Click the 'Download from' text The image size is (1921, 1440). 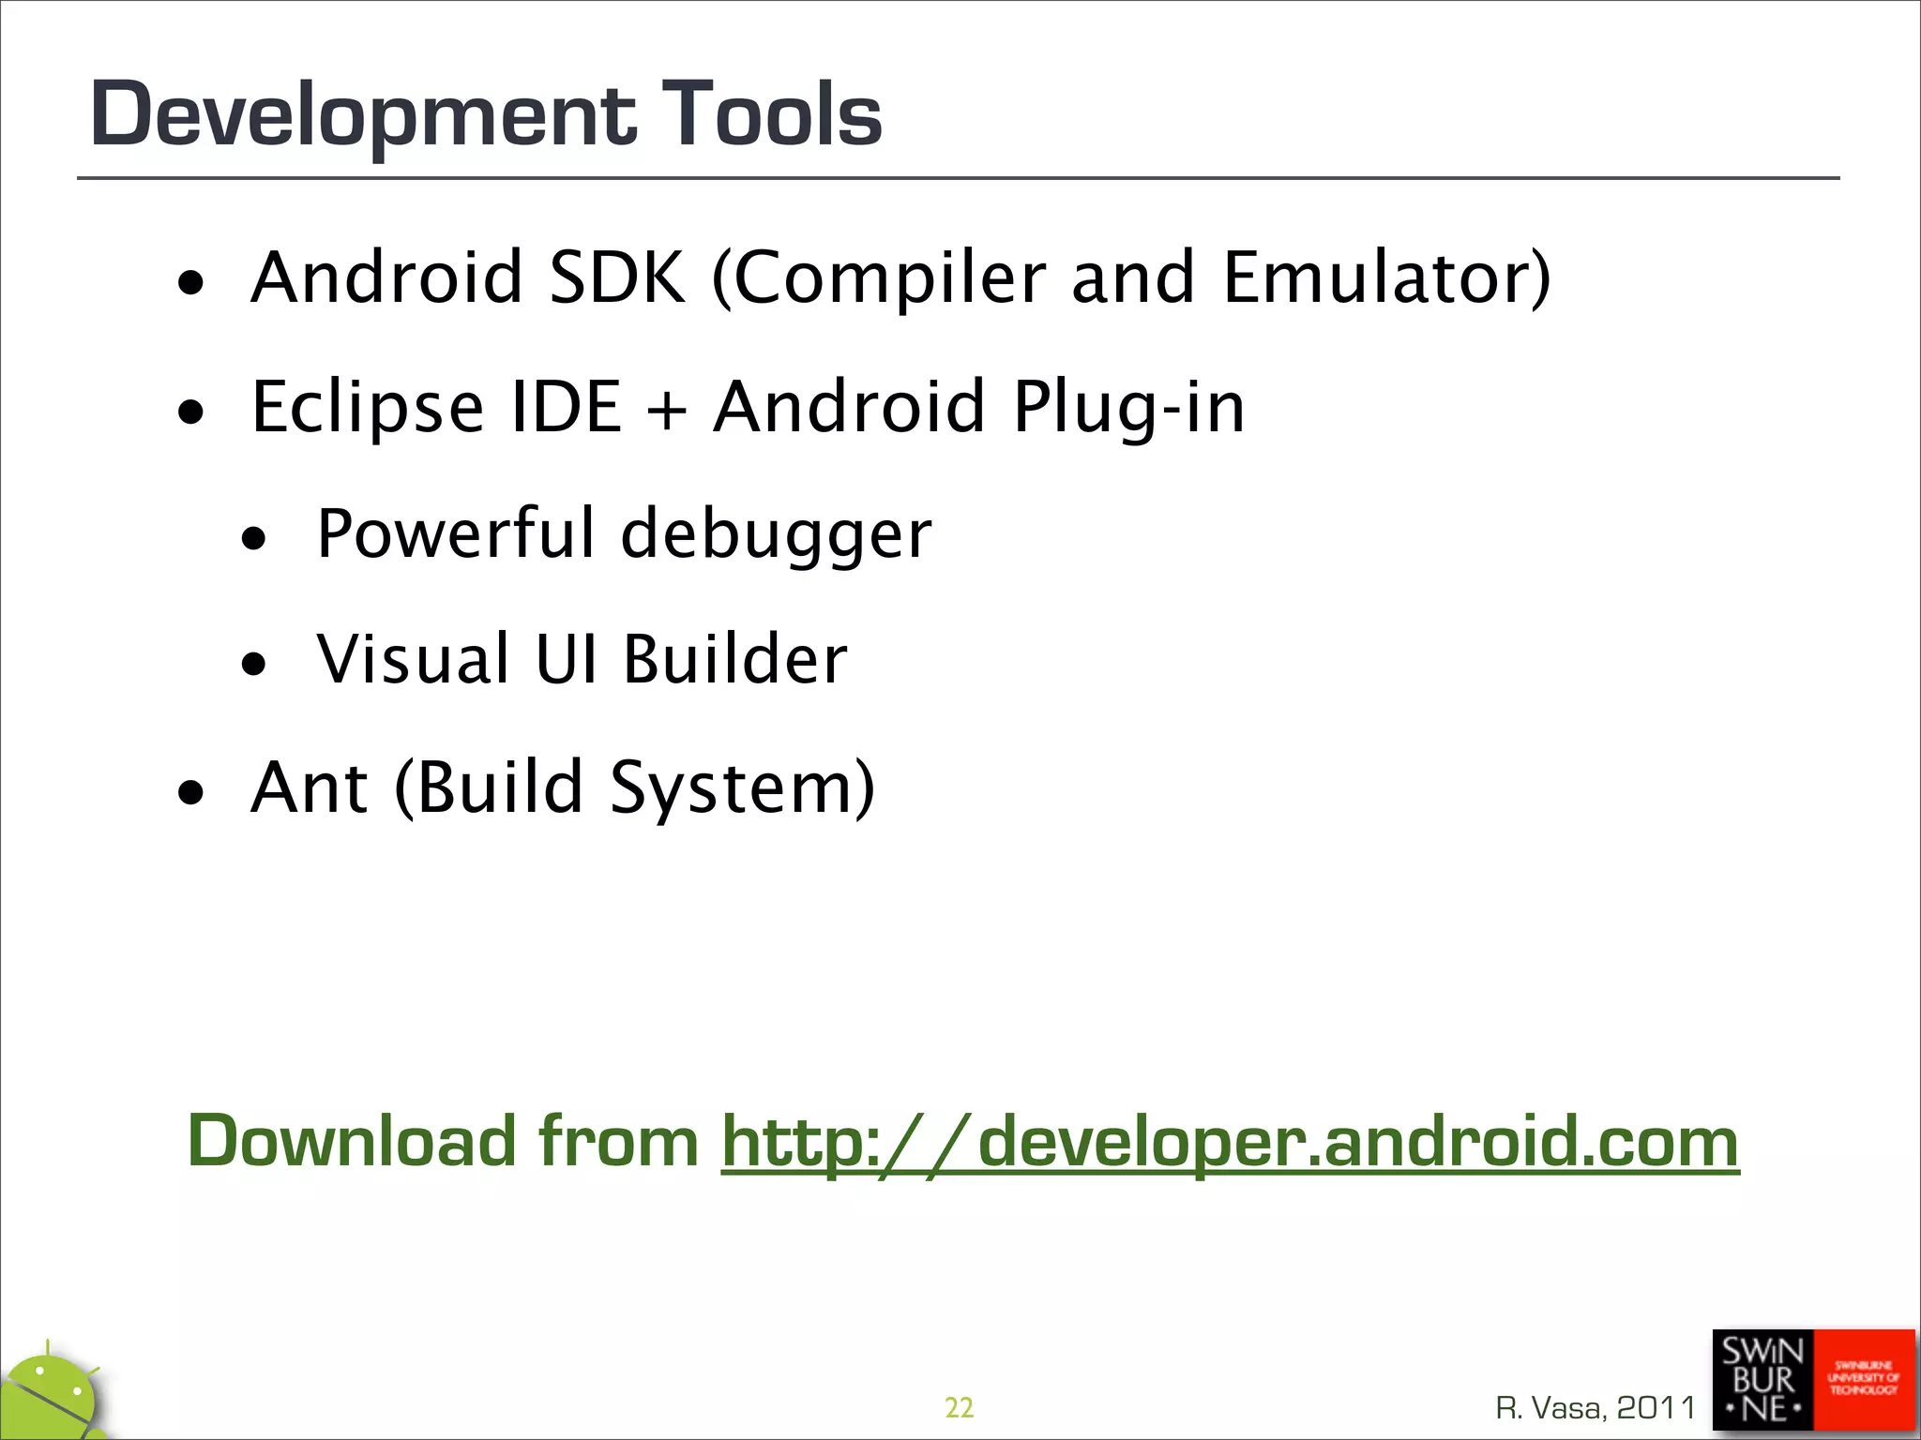point(444,1141)
